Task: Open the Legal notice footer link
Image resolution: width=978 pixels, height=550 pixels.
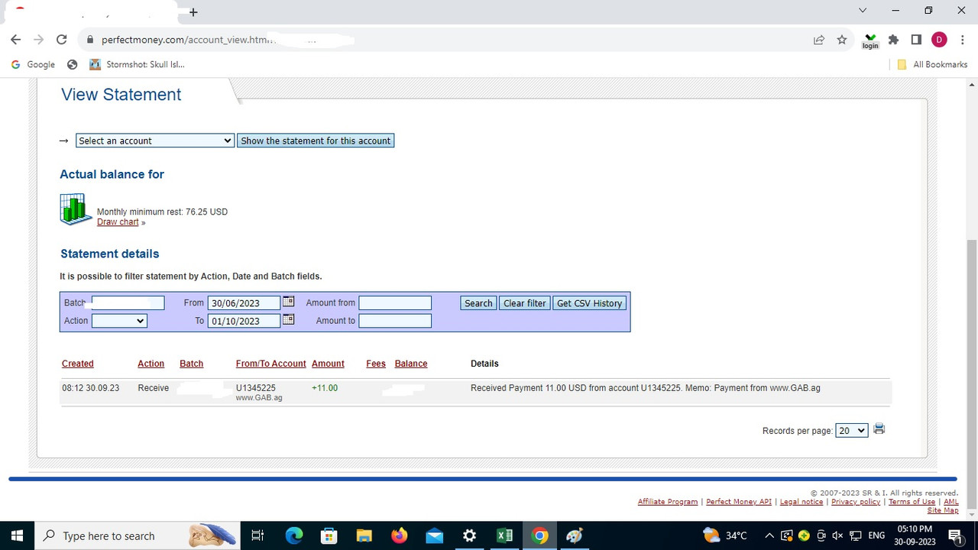Action: point(802,502)
